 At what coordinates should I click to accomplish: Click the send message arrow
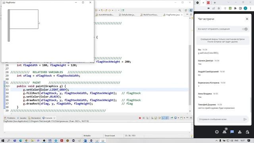click(x=245, y=119)
